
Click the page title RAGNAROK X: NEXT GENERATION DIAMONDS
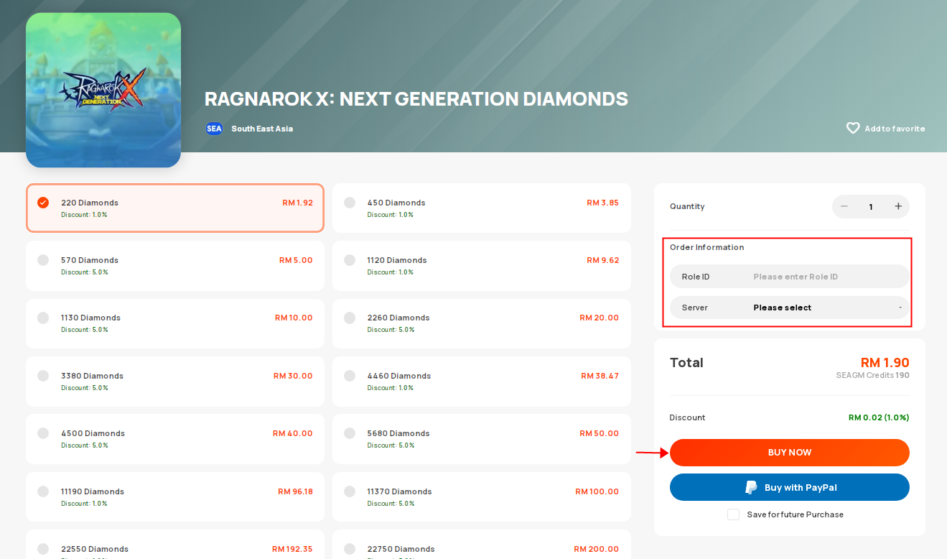(x=416, y=98)
